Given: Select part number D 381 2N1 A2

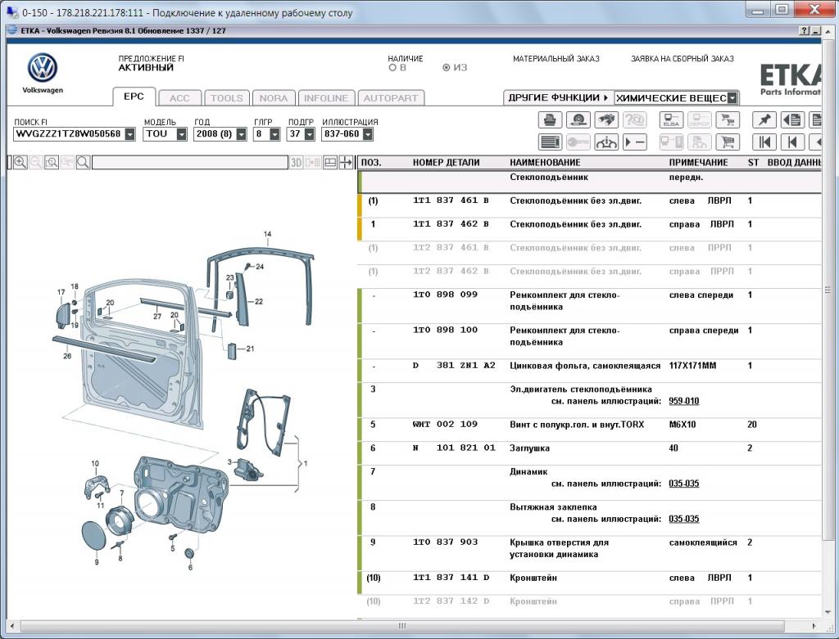Looking at the screenshot, I should click(454, 366).
